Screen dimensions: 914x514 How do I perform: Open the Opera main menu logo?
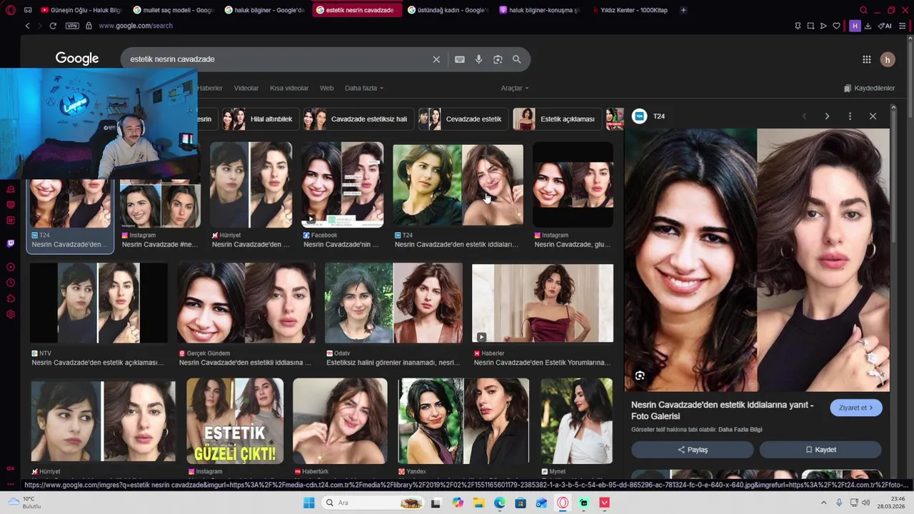(10, 10)
